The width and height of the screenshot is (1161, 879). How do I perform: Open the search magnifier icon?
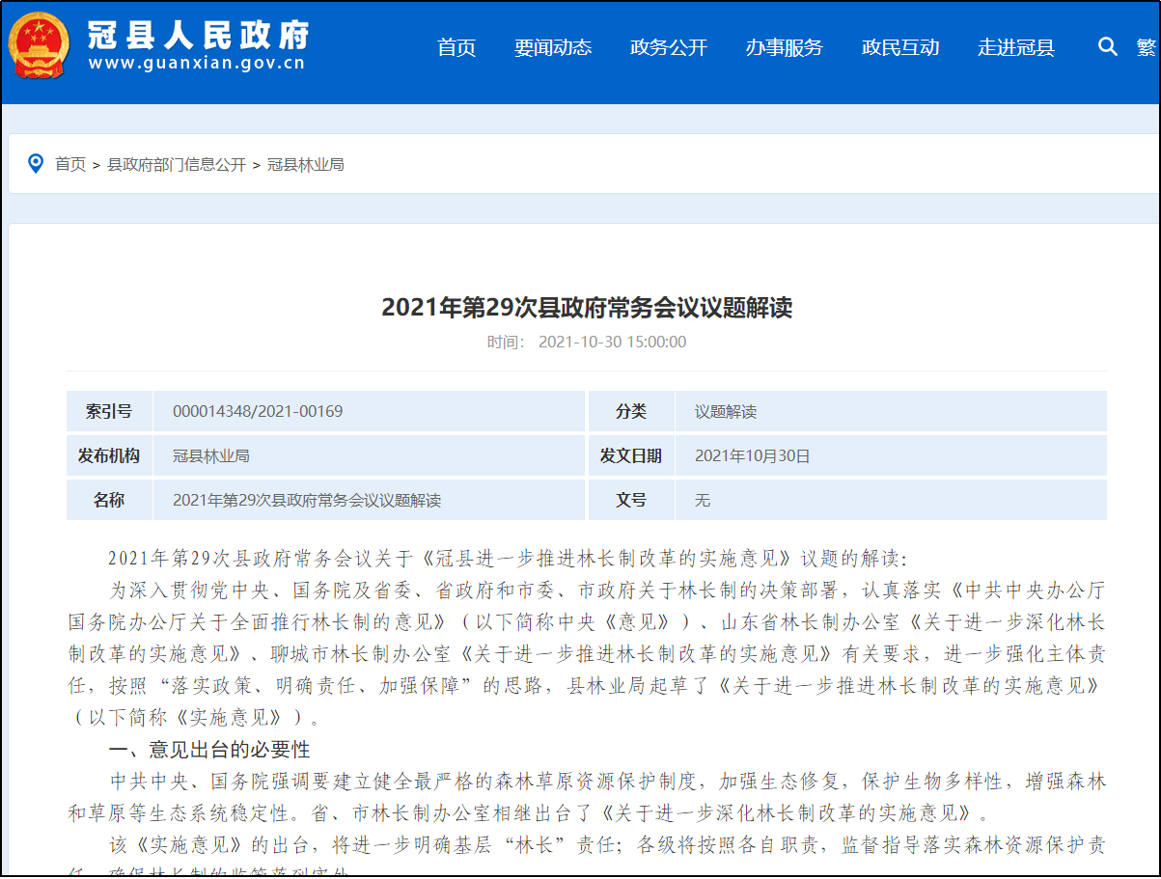click(1108, 46)
